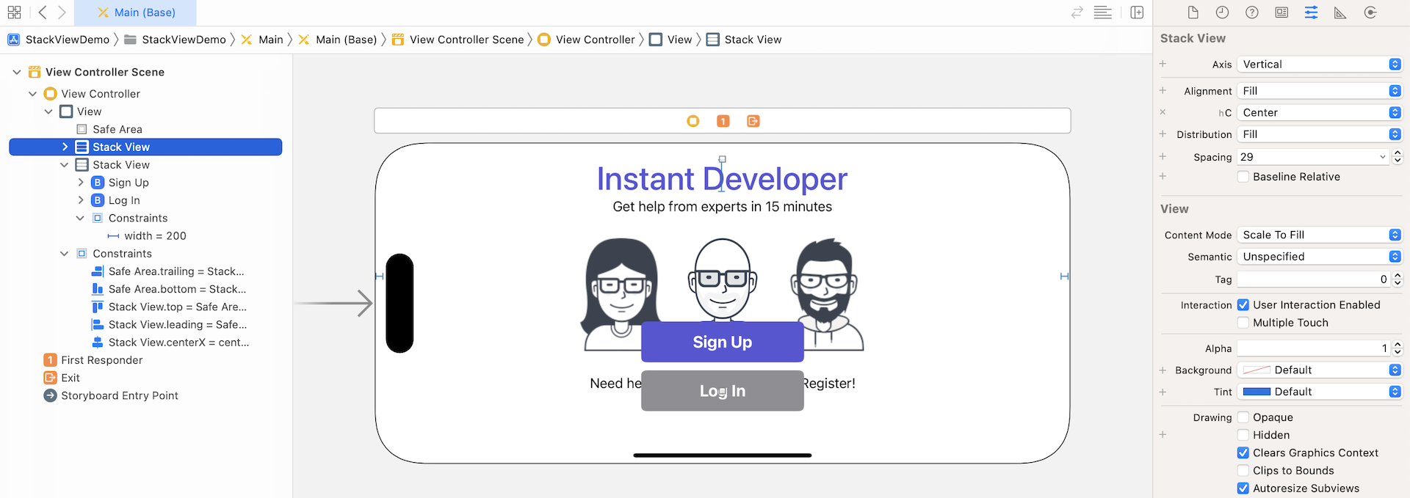Open the Quick Help inspector

click(1252, 12)
